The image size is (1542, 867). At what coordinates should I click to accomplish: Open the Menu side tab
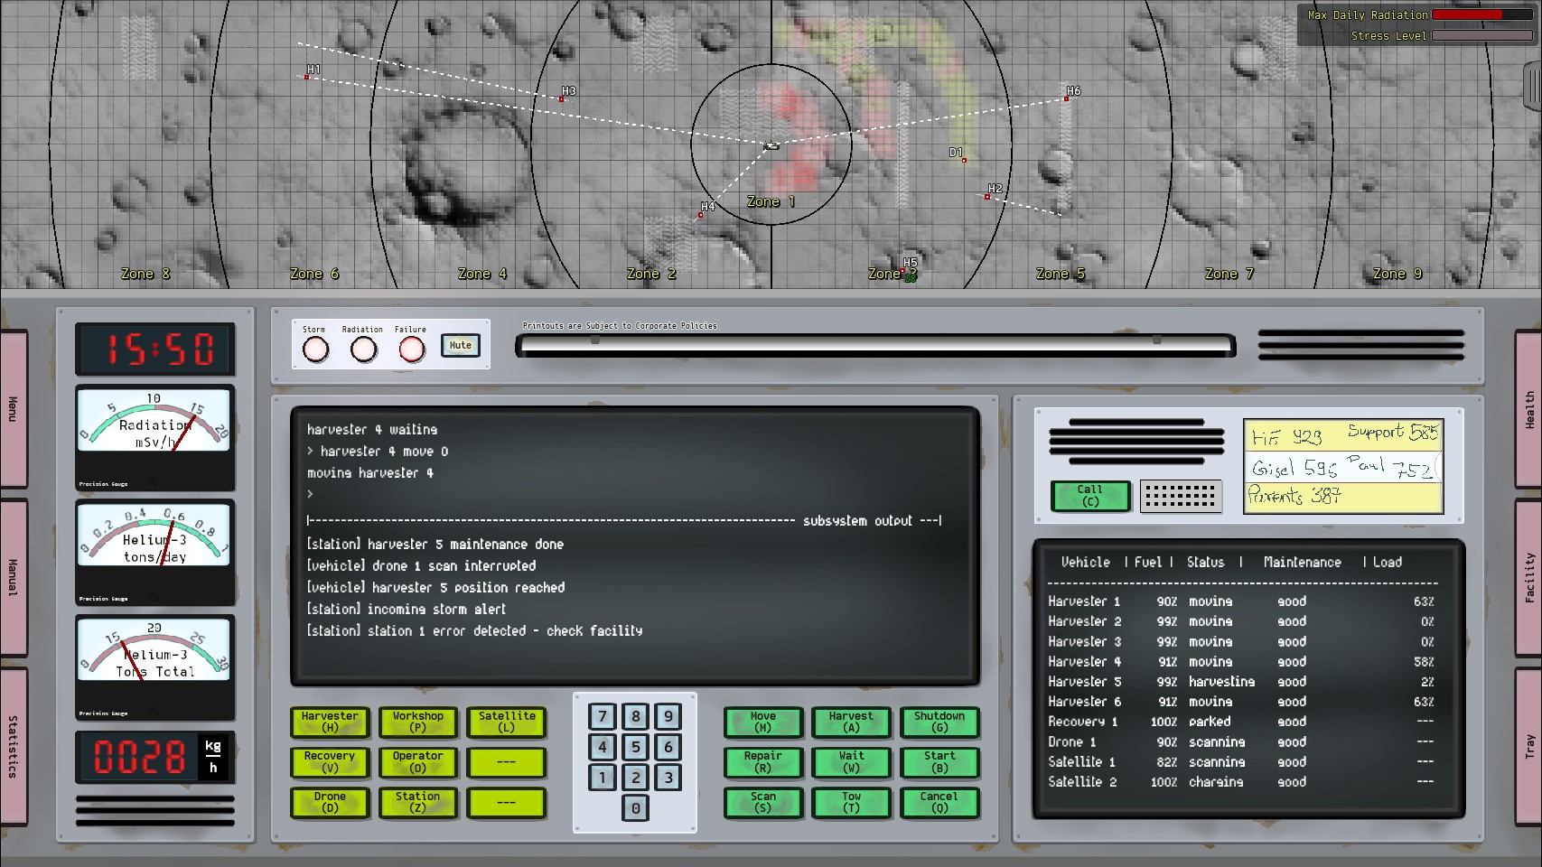(x=14, y=408)
